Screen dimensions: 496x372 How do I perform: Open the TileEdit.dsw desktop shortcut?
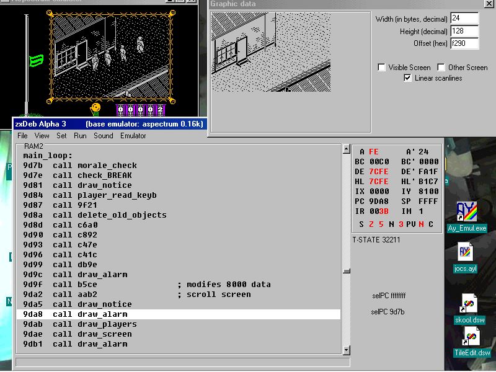472,342
